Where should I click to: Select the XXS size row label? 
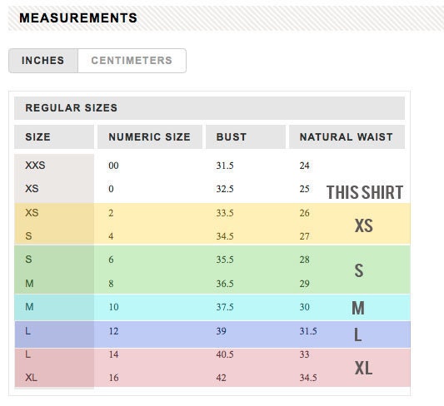click(35, 165)
